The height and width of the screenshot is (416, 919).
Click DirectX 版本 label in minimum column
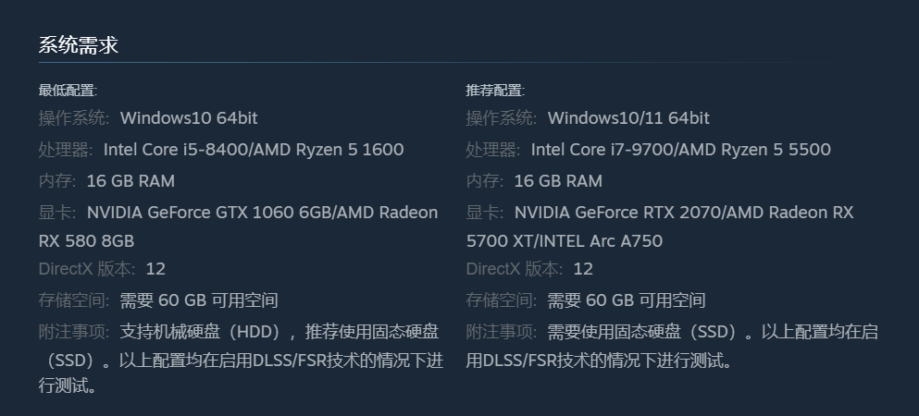(x=86, y=269)
